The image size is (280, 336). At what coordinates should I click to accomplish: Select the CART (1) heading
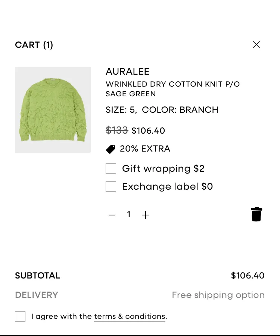coord(34,45)
